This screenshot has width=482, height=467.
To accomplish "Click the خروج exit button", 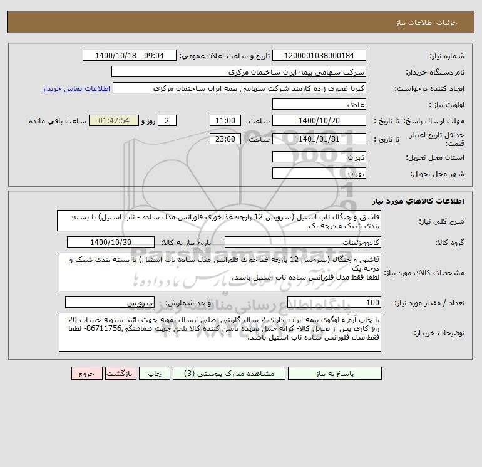I will point(86,374).
